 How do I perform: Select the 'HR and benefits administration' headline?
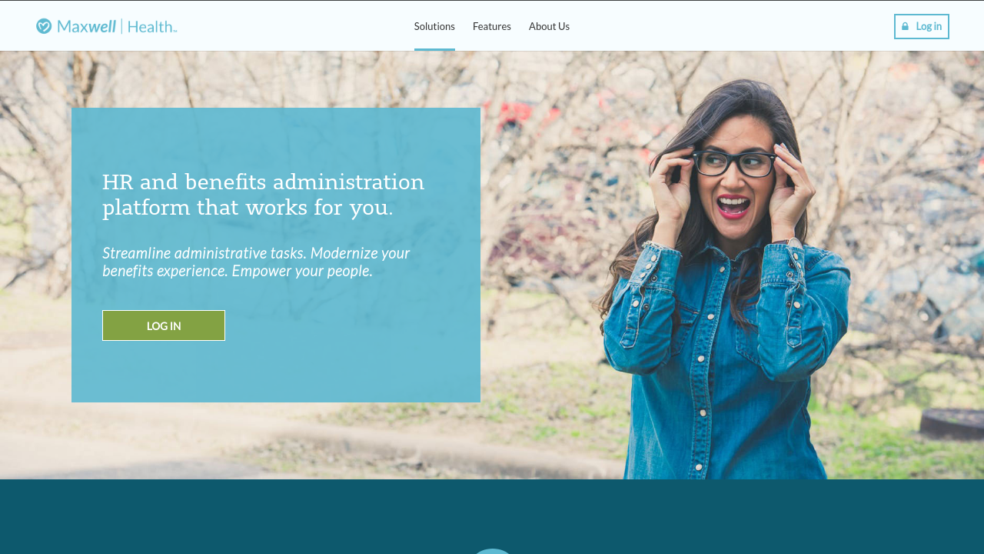pos(263,195)
